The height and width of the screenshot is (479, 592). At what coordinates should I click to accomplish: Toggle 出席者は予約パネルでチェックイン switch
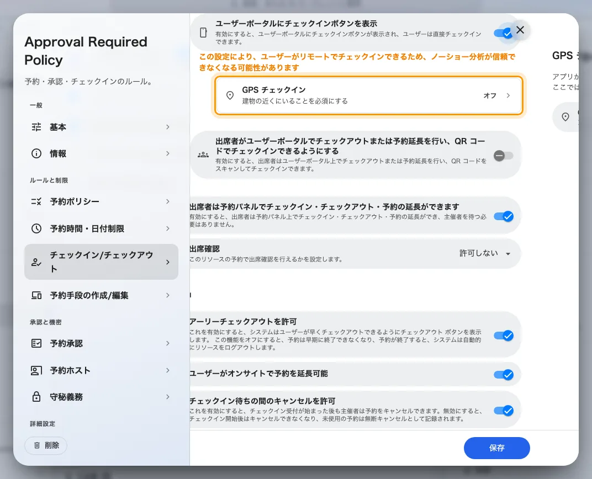[x=503, y=216]
